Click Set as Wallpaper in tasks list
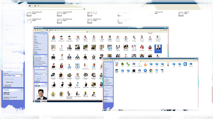Image resolution: width=213 pixels, height=119 pixels. point(38,49)
